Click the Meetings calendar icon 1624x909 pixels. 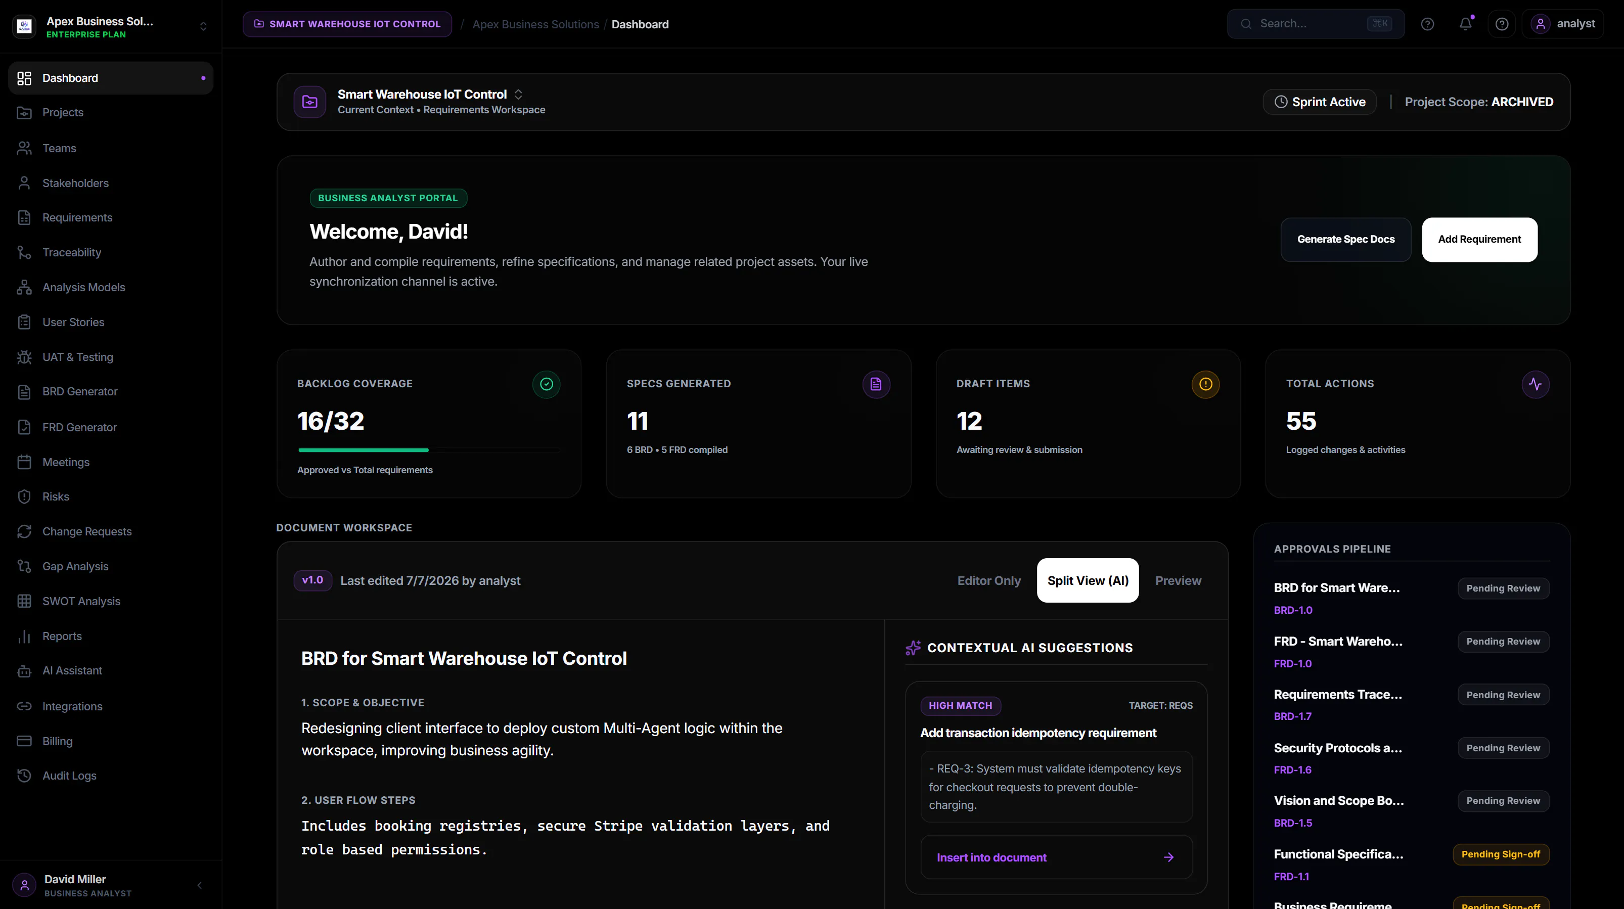[24, 462]
